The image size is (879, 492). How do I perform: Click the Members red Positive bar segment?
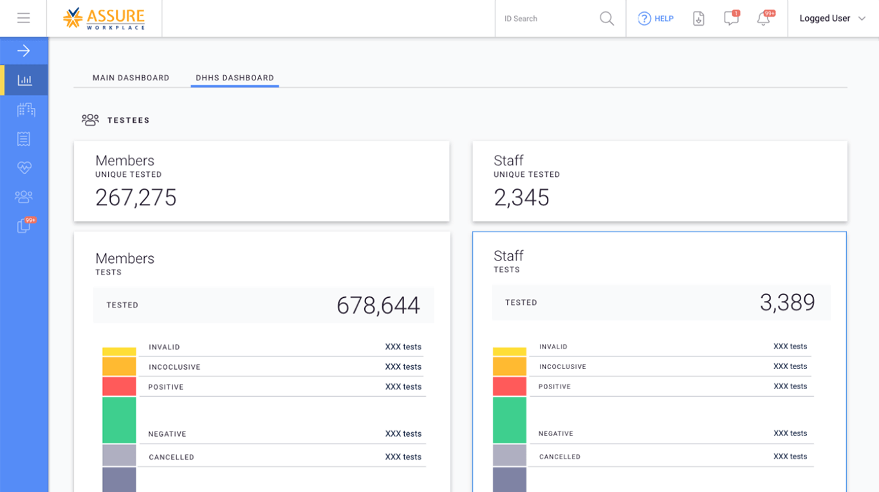119,387
